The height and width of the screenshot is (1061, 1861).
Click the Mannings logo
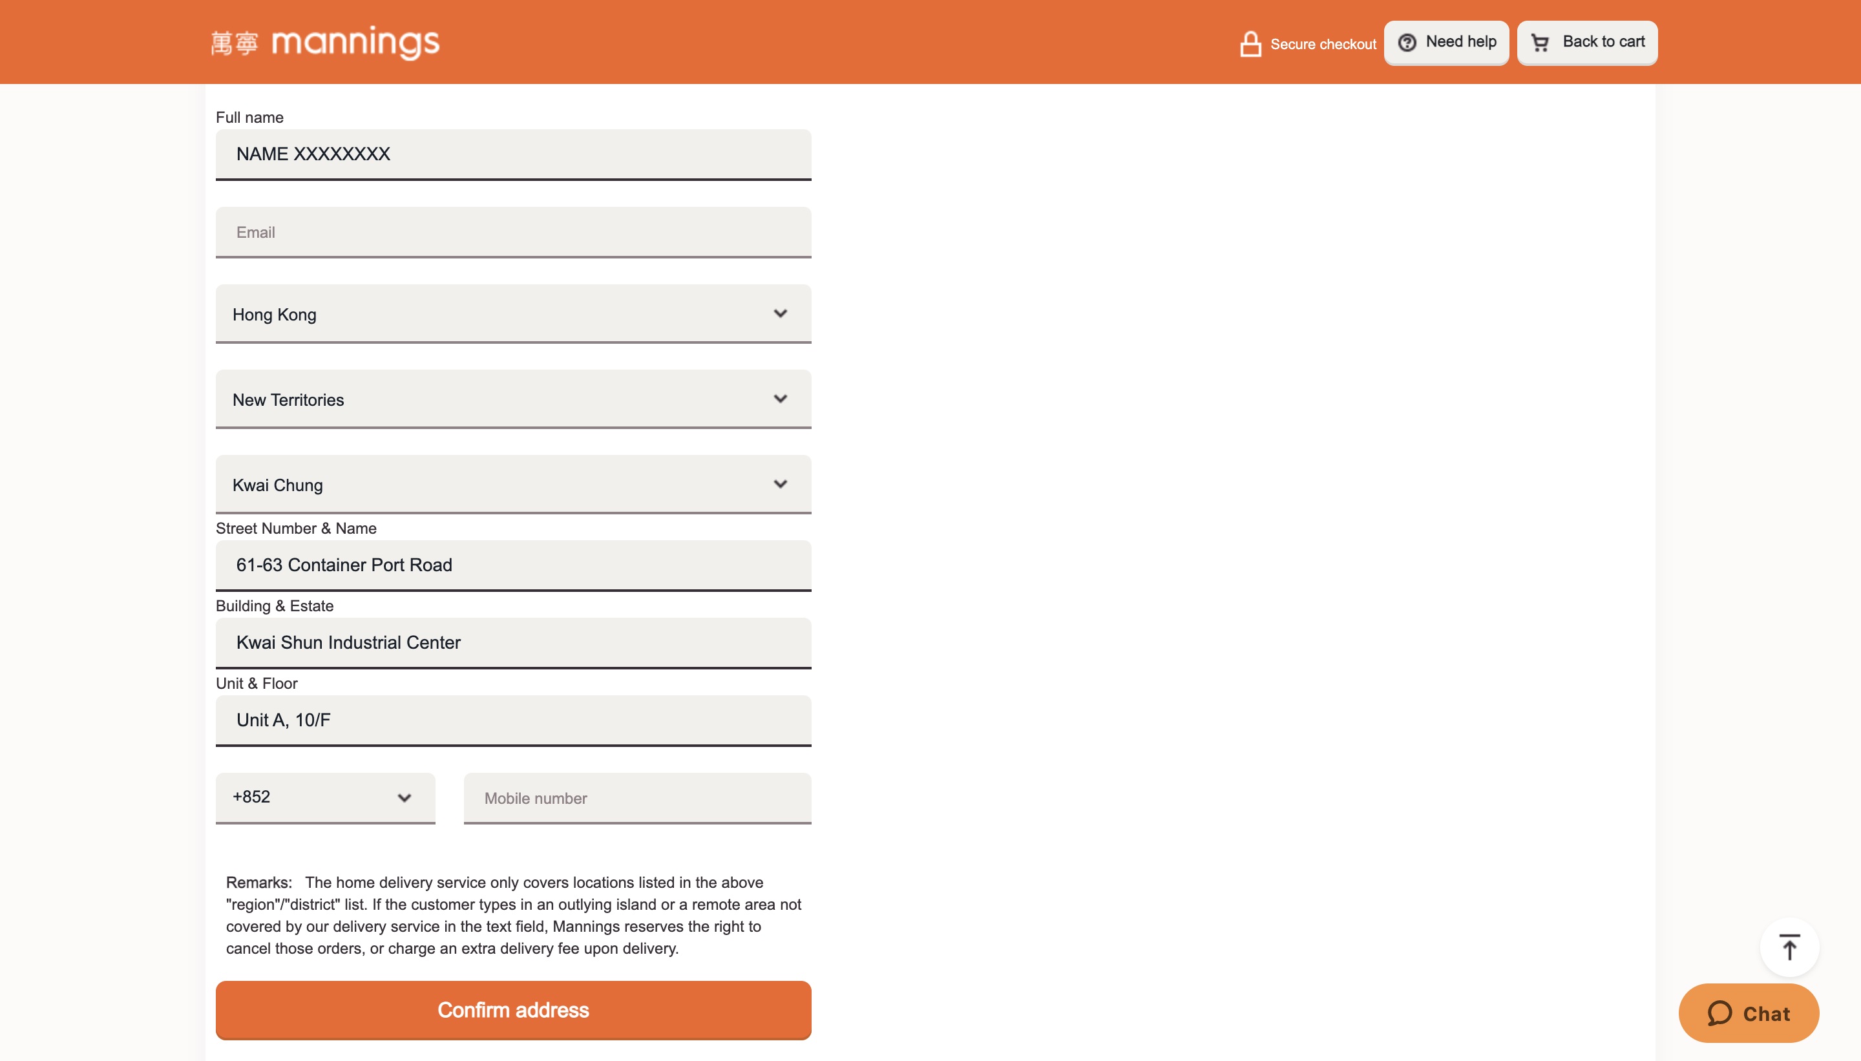pyautogui.click(x=325, y=42)
